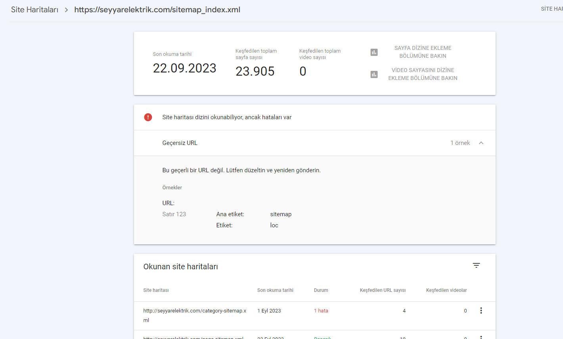
Task: Open three-dot menu for category-sitemap.xml row
Action: [x=481, y=310]
